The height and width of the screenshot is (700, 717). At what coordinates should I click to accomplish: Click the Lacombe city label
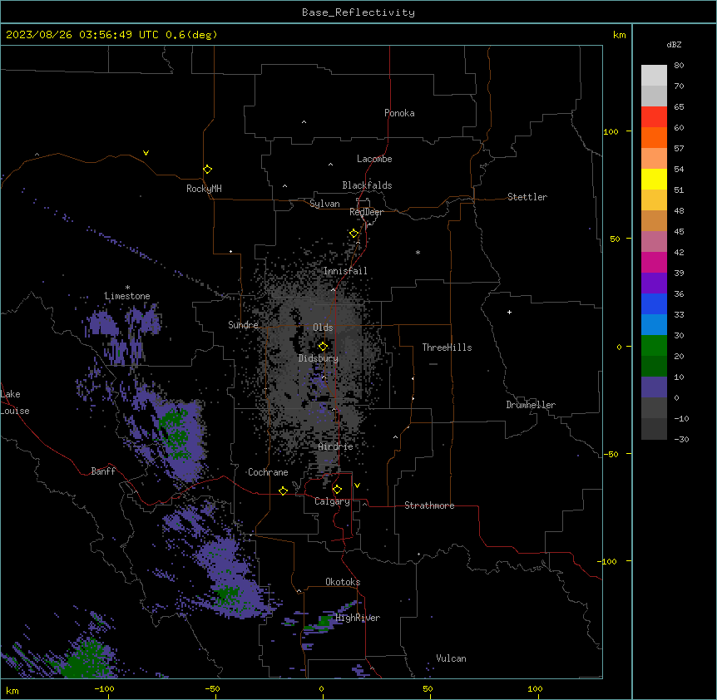coord(374,159)
